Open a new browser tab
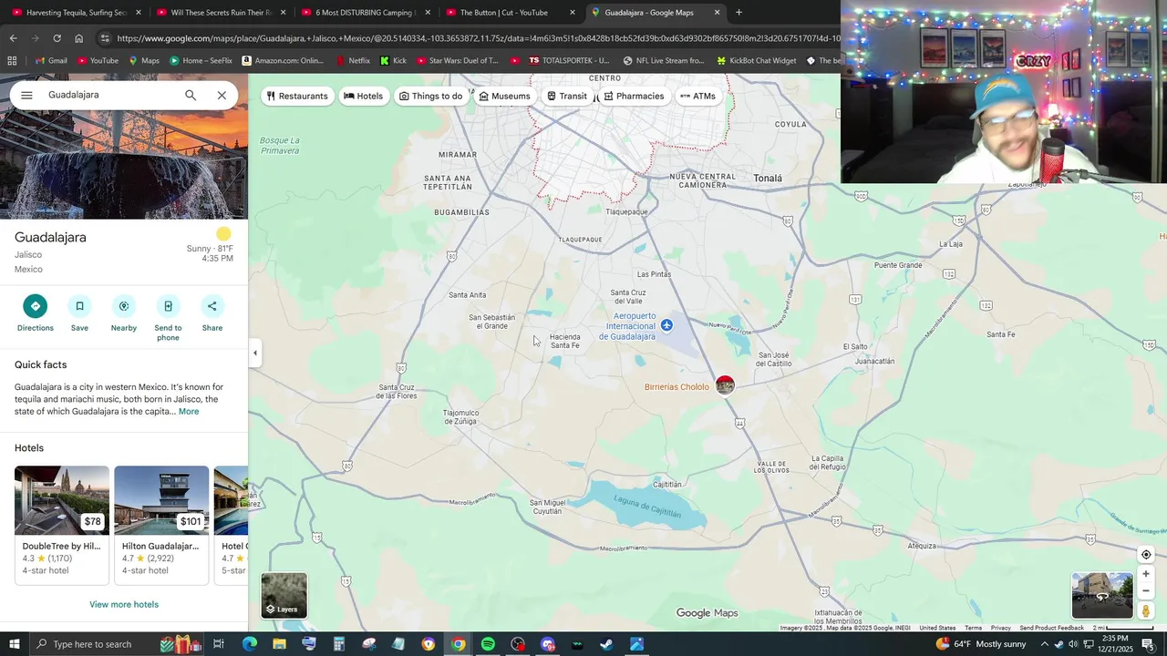 coord(738,13)
